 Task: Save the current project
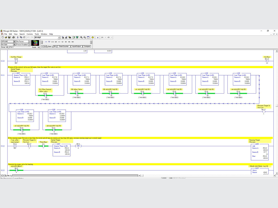(x=9, y=37)
